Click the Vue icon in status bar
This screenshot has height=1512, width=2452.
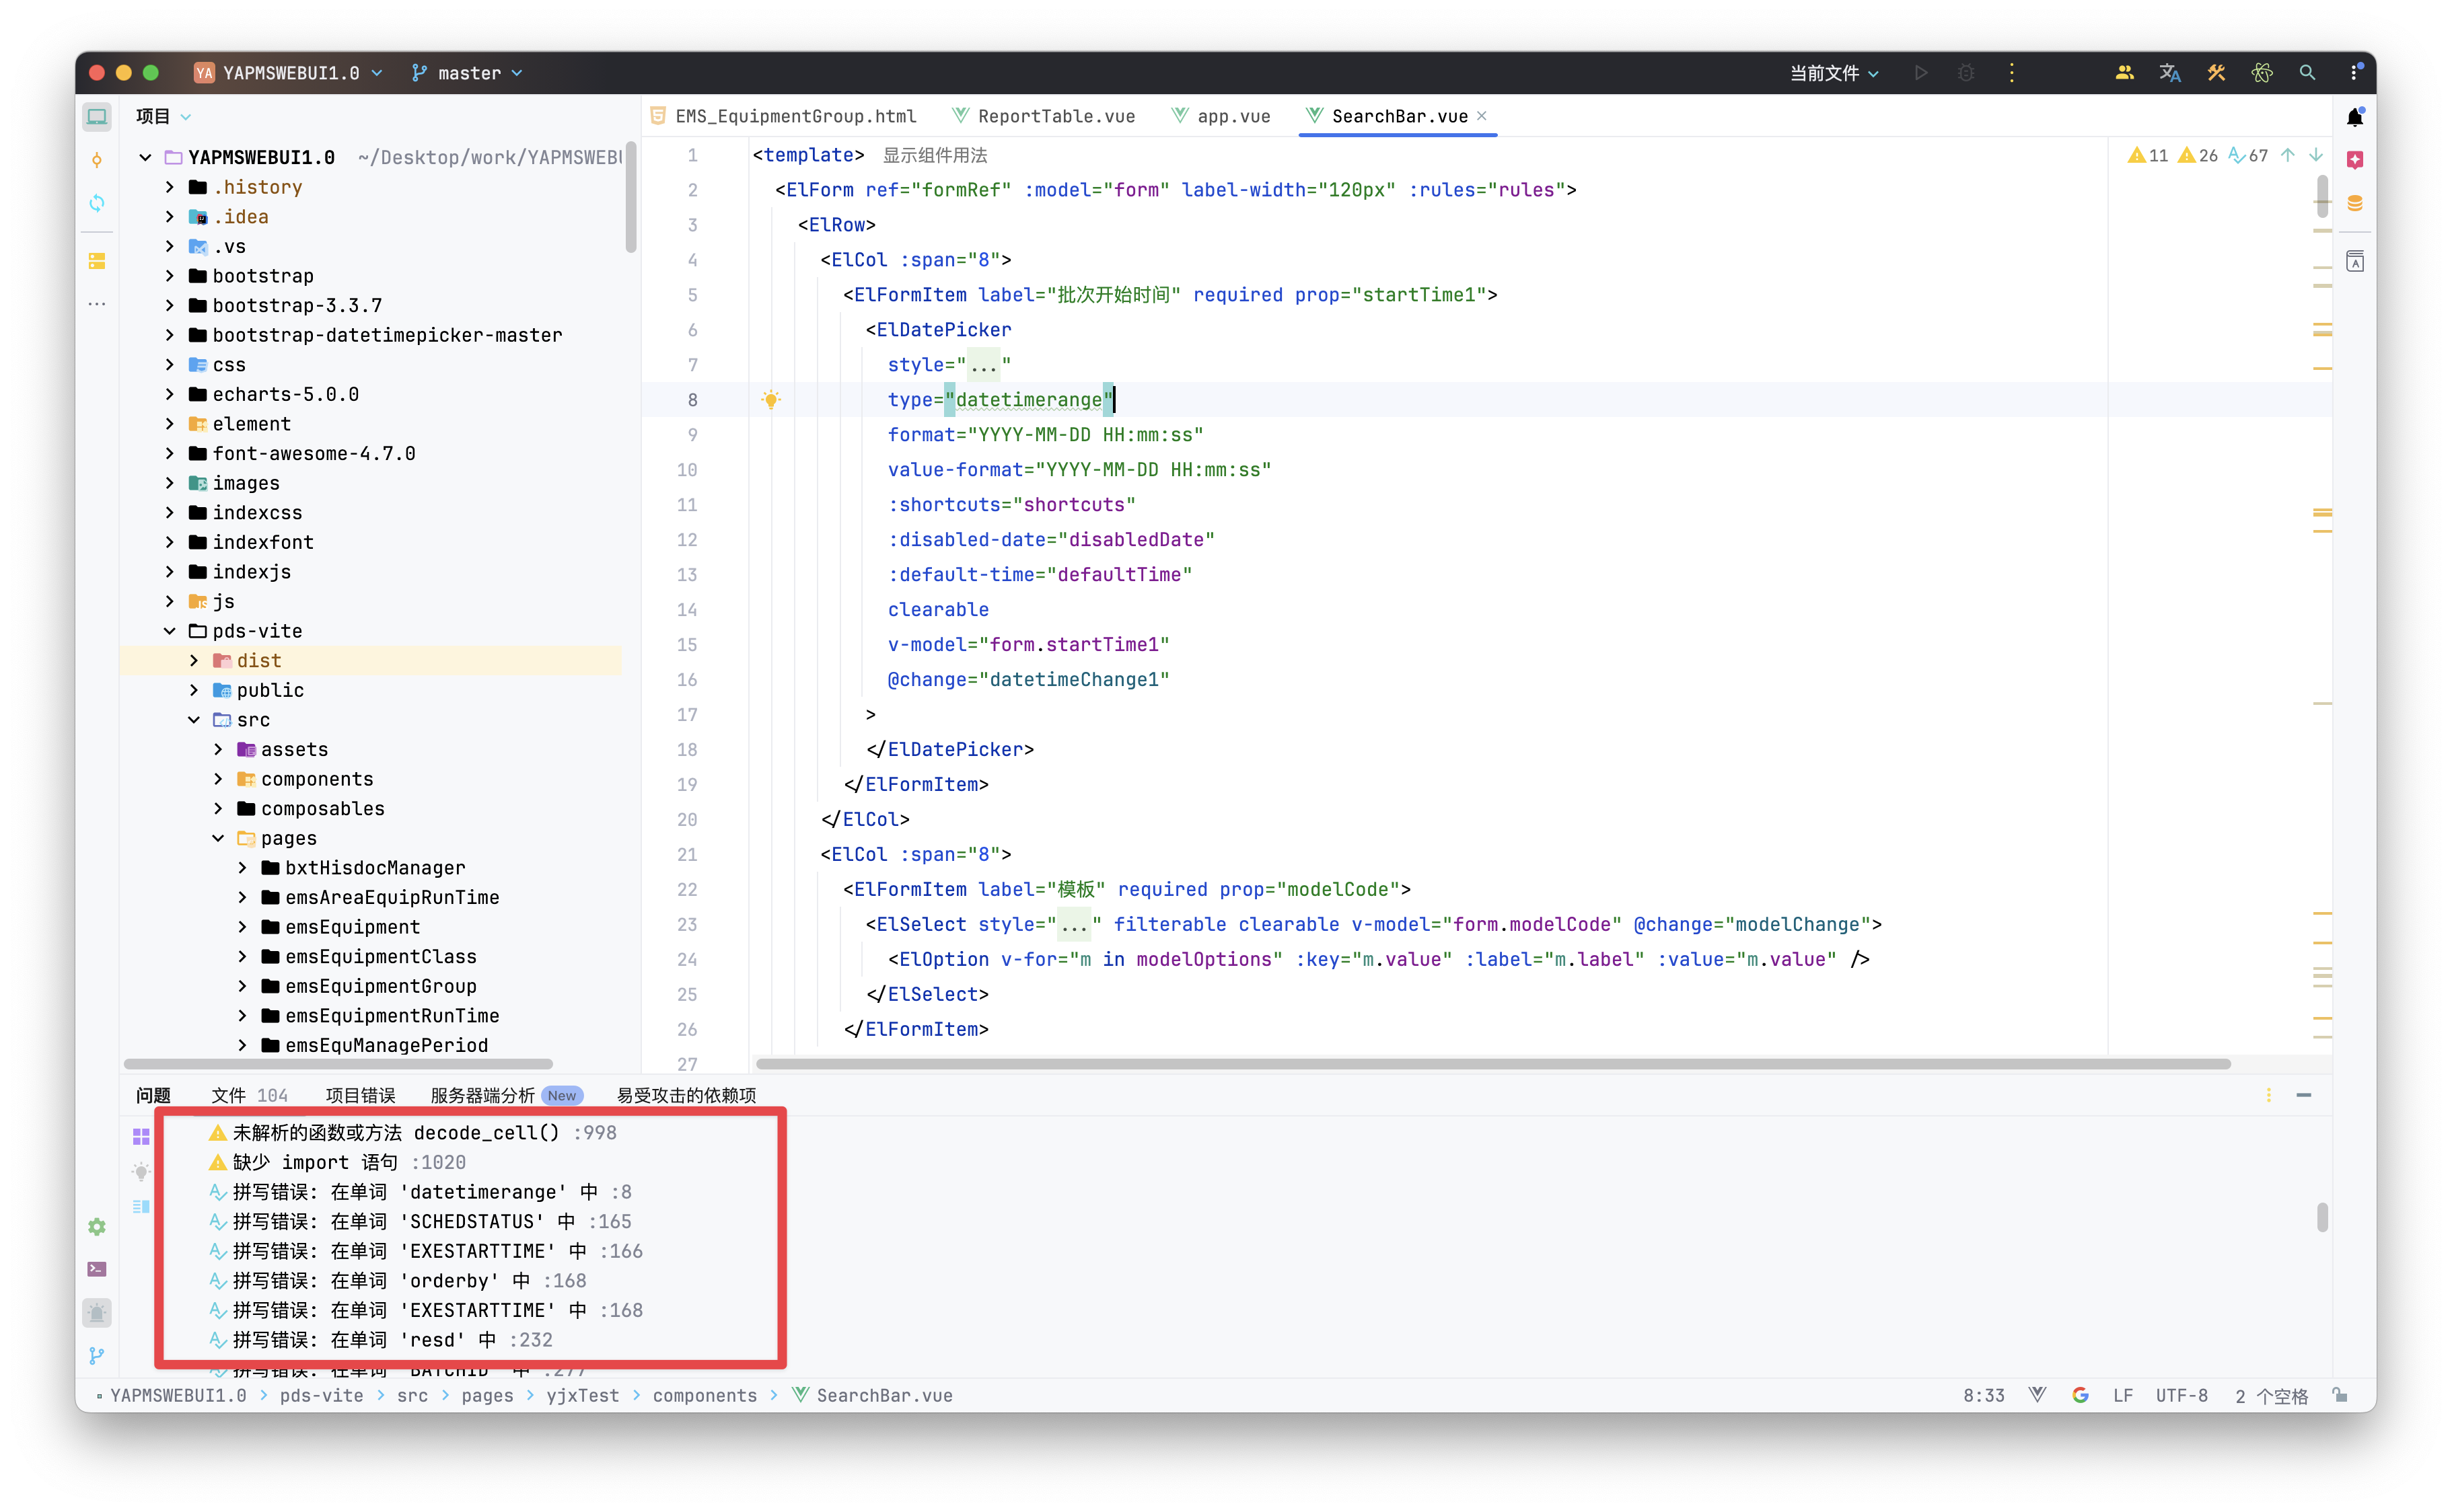click(x=2037, y=1395)
